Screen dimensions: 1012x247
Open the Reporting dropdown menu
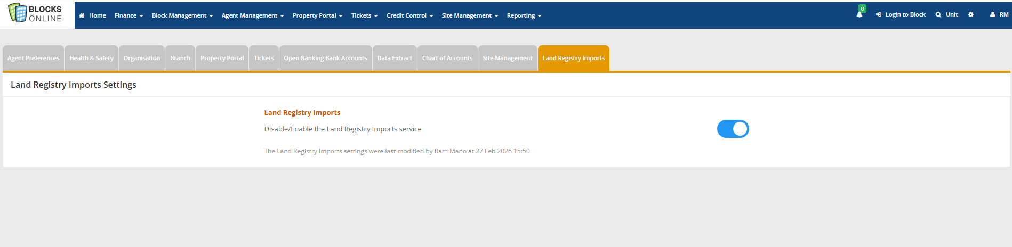pos(524,15)
